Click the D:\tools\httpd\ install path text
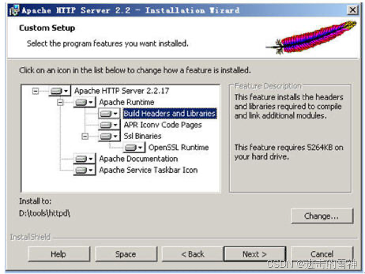Screen dimensions: 365x274 (45, 213)
